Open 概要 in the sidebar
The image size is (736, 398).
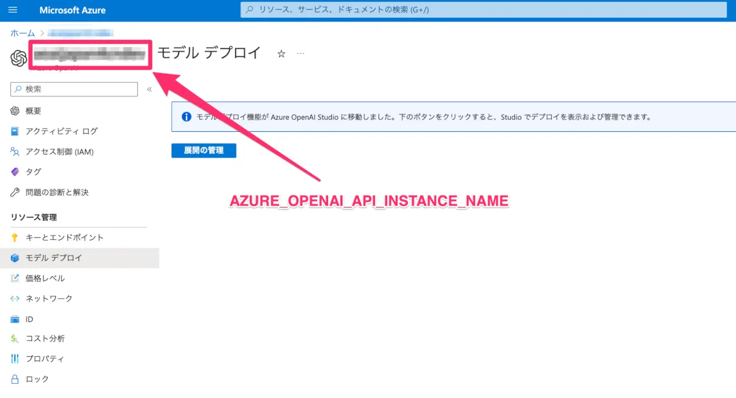tap(34, 111)
